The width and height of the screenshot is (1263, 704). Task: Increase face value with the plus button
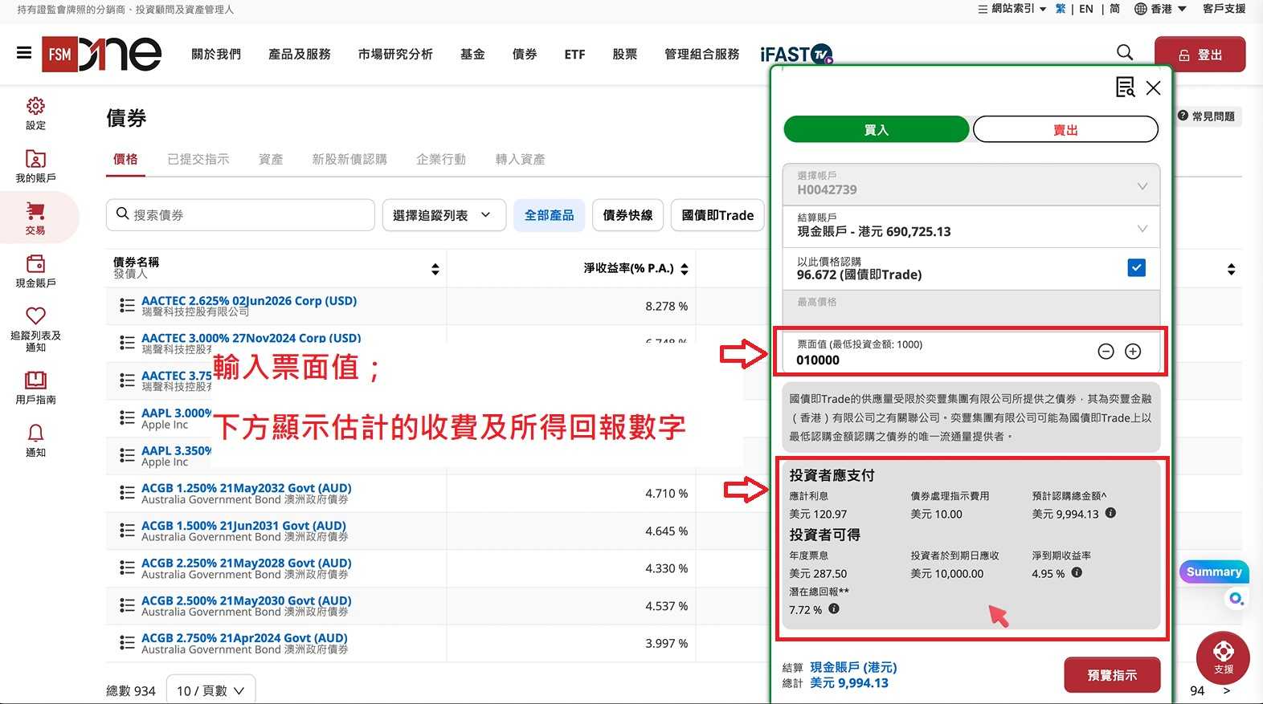pyautogui.click(x=1133, y=352)
